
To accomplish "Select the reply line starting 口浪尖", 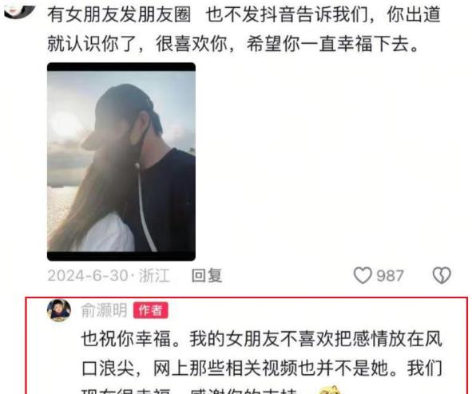I will point(261,368).
